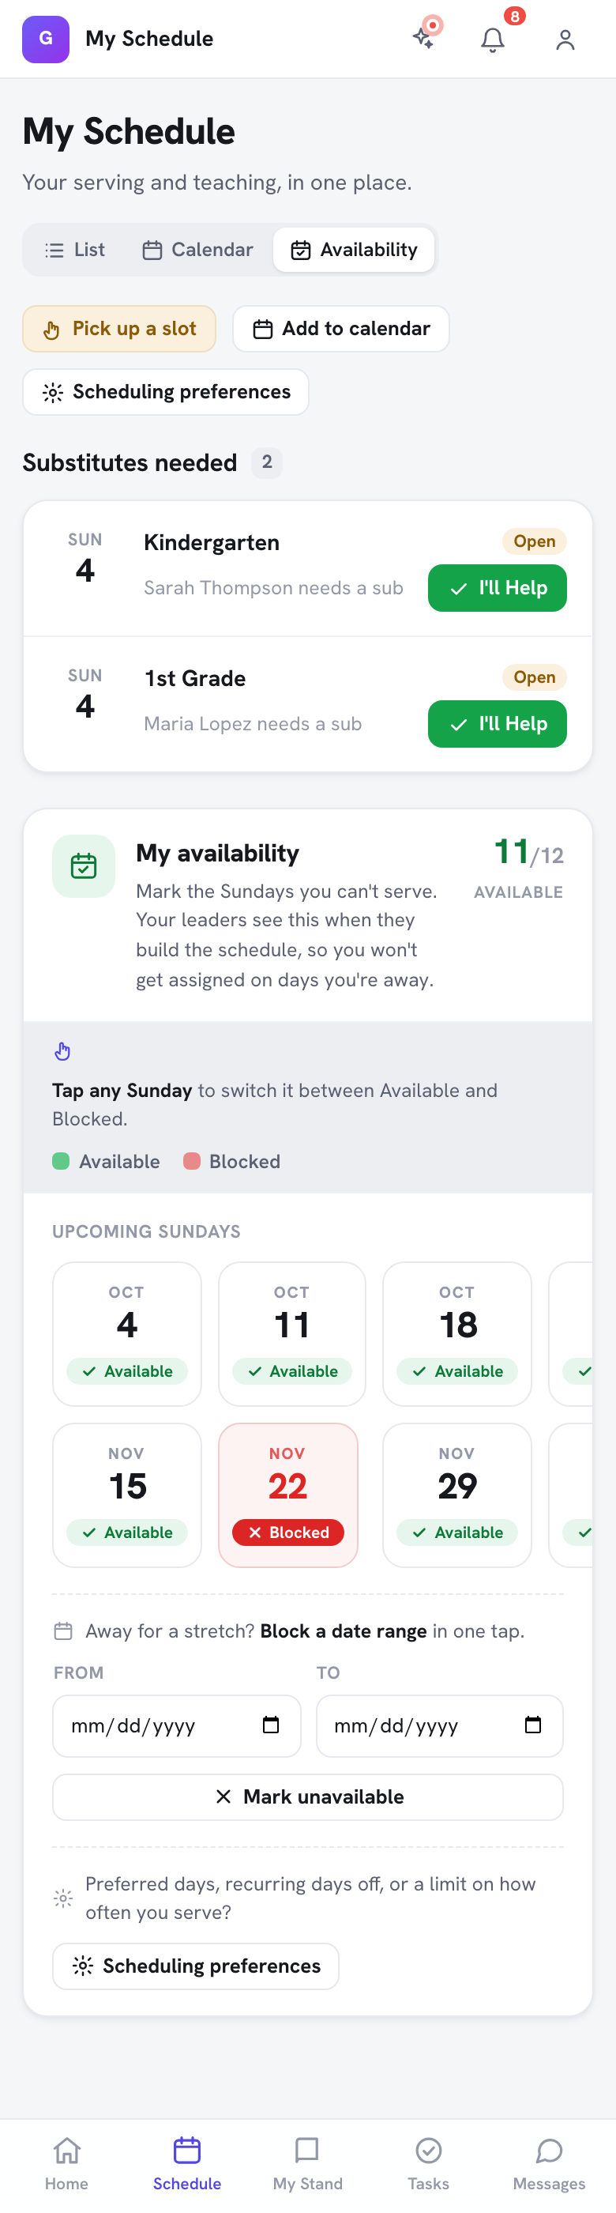Open the notifications bell icon
The height and width of the screenshot is (2213, 616).
pos(493,39)
